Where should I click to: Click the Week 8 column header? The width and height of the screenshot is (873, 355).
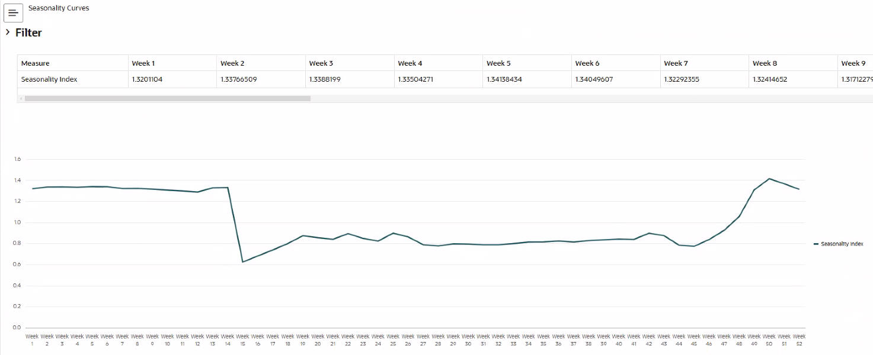tap(764, 63)
